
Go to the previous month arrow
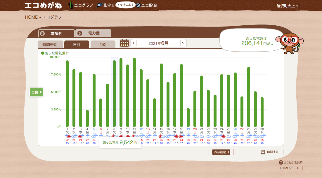tap(134, 43)
